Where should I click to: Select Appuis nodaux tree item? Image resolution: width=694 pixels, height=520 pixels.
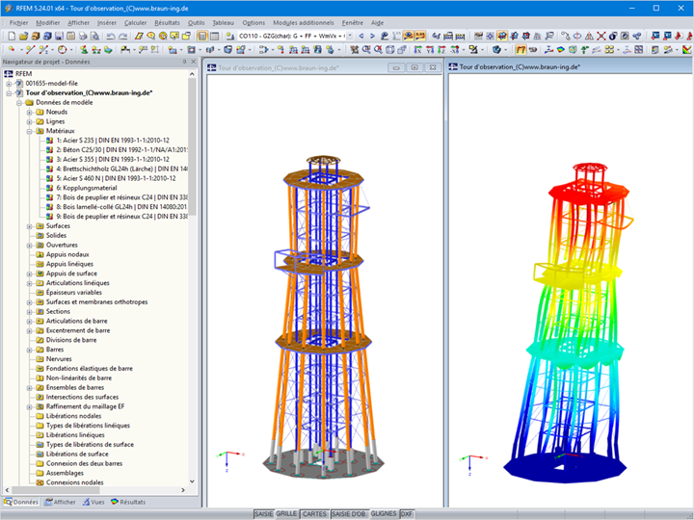pos(67,254)
